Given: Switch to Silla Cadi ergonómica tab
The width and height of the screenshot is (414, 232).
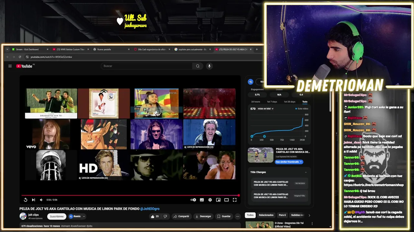Looking at the screenshot, I should pyautogui.click(x=152, y=49).
